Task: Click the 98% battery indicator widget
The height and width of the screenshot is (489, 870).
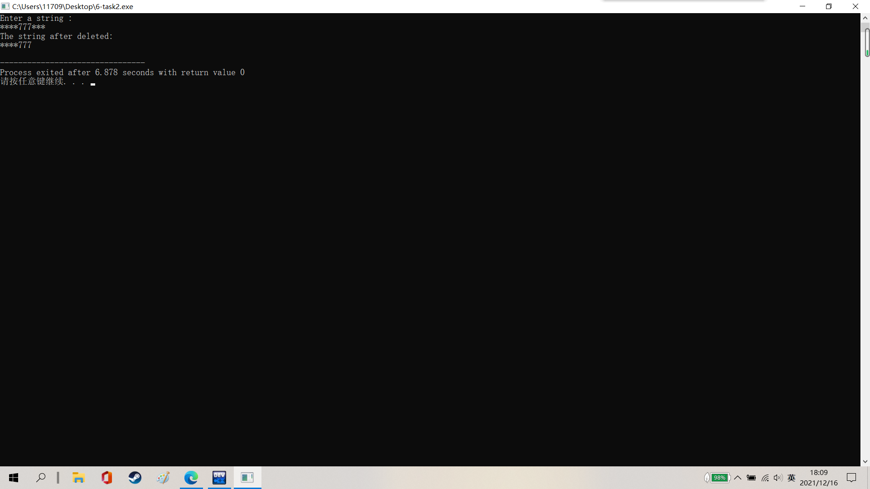Action: point(719,478)
